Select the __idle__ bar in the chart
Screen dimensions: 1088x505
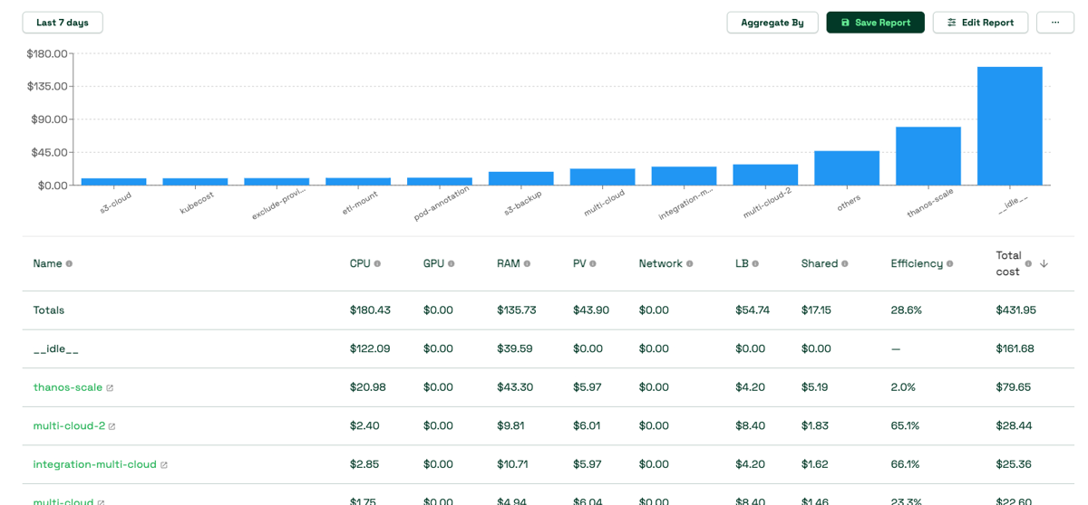tap(1009, 126)
